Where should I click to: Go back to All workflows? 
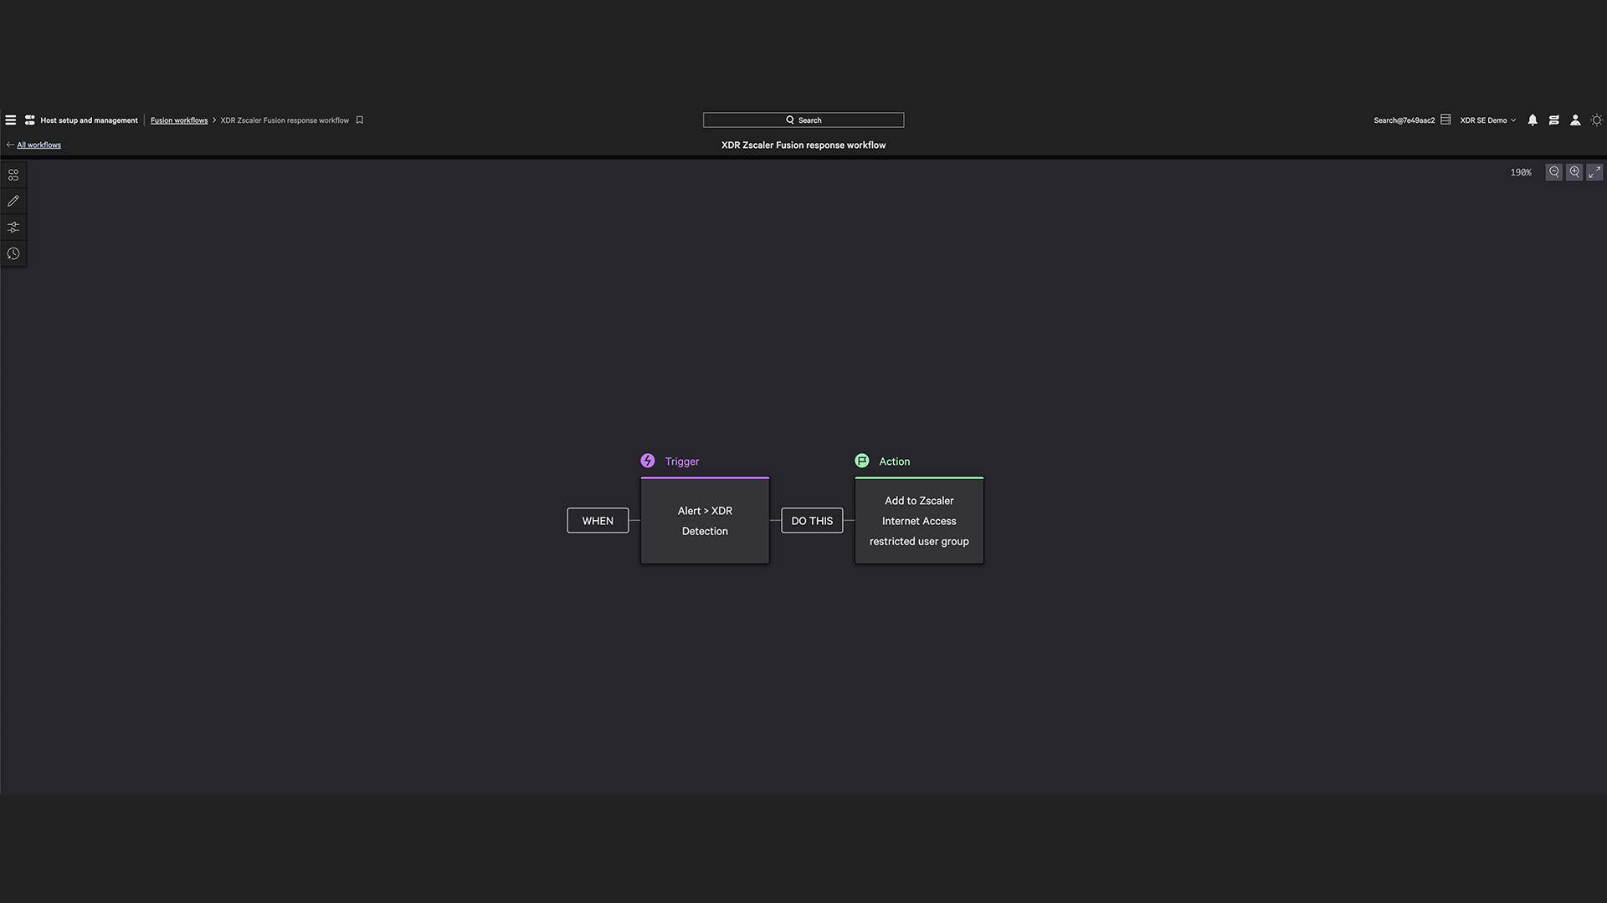click(39, 145)
